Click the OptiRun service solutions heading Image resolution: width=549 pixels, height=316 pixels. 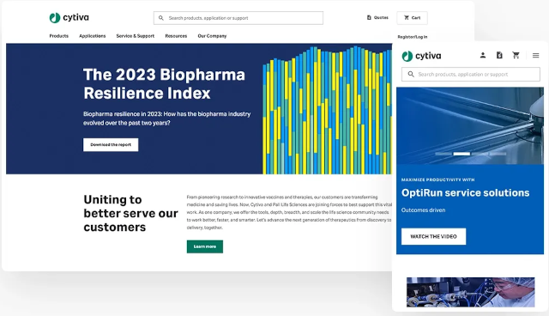click(x=465, y=192)
